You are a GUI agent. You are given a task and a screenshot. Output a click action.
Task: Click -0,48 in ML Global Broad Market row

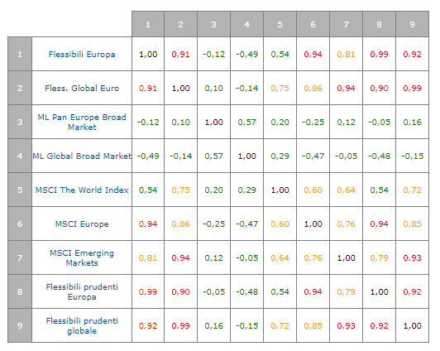point(379,156)
